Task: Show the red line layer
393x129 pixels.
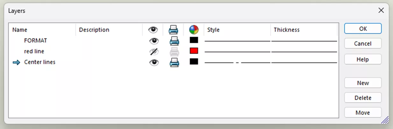Action: (154, 51)
